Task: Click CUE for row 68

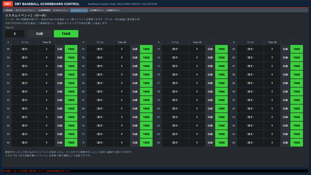Action: [x=135, y=108]
